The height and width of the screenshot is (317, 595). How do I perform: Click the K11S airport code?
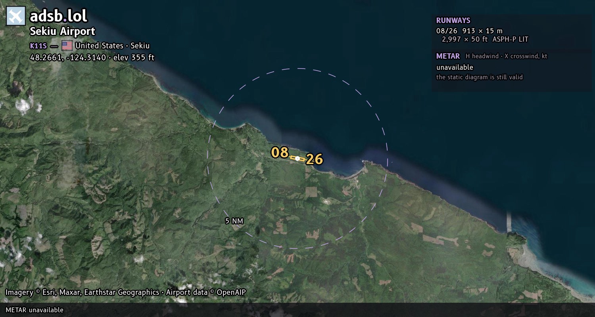(x=38, y=46)
